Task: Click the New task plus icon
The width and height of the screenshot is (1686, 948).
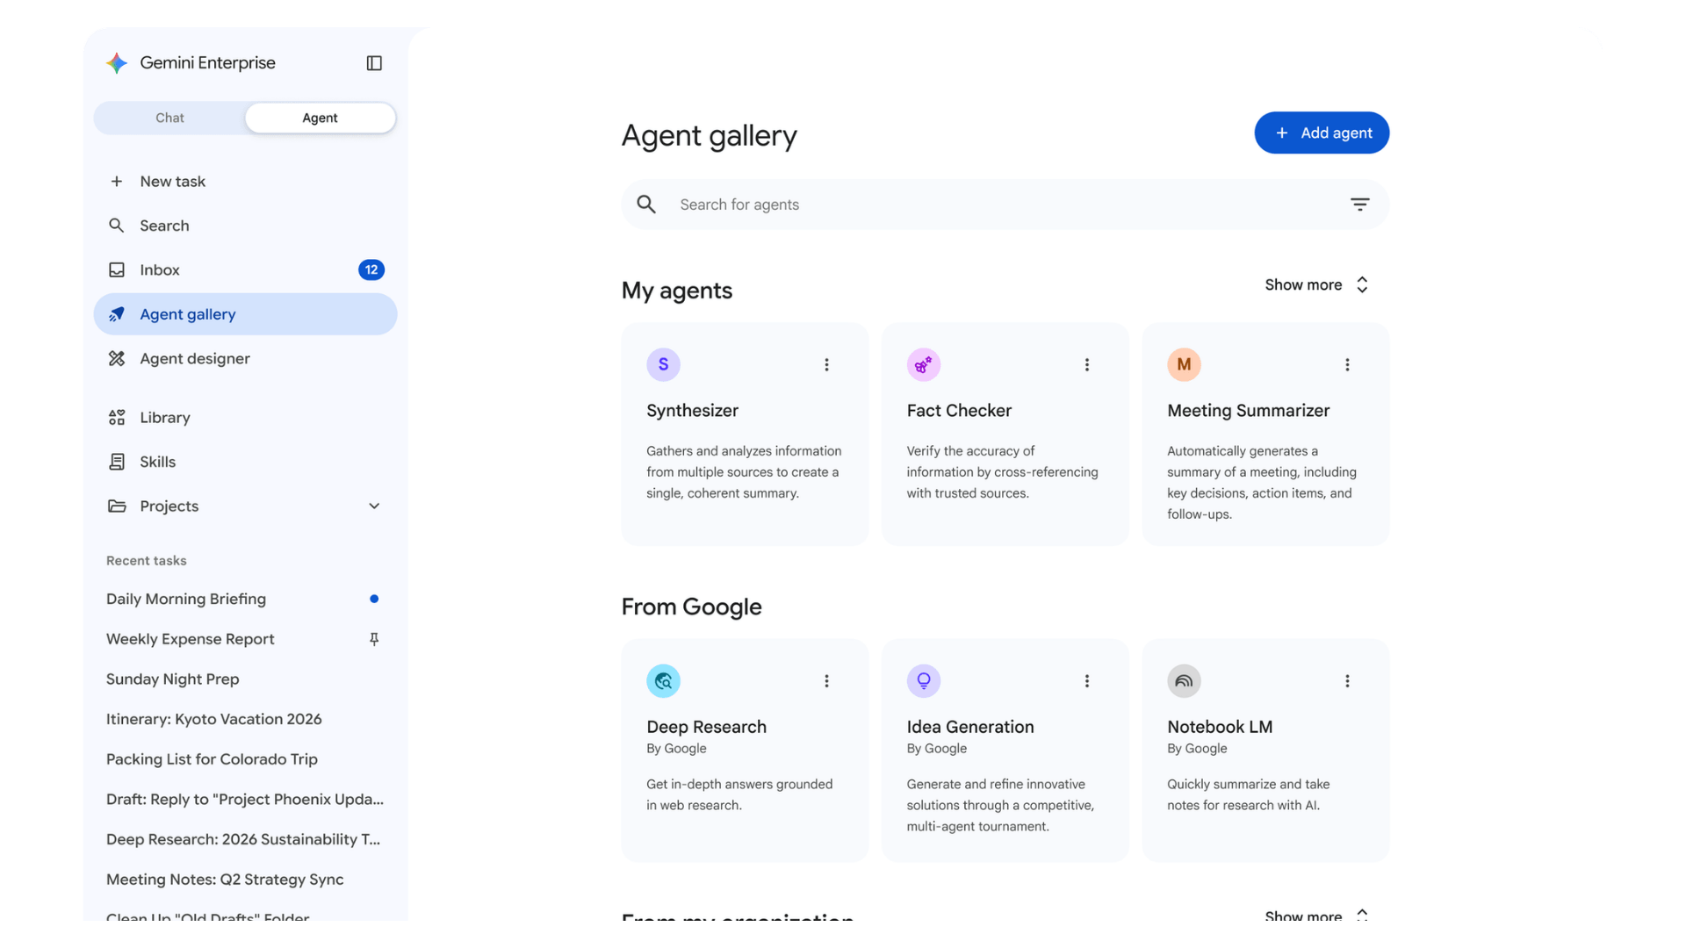Action: point(117,182)
